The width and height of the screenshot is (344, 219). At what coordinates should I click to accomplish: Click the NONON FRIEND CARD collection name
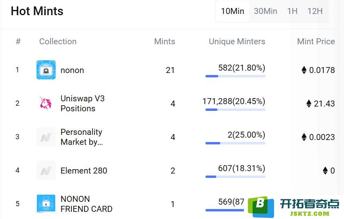click(x=86, y=204)
